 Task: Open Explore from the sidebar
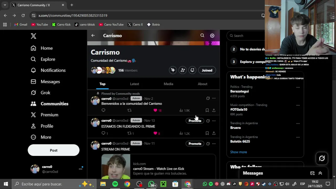tap(43, 59)
